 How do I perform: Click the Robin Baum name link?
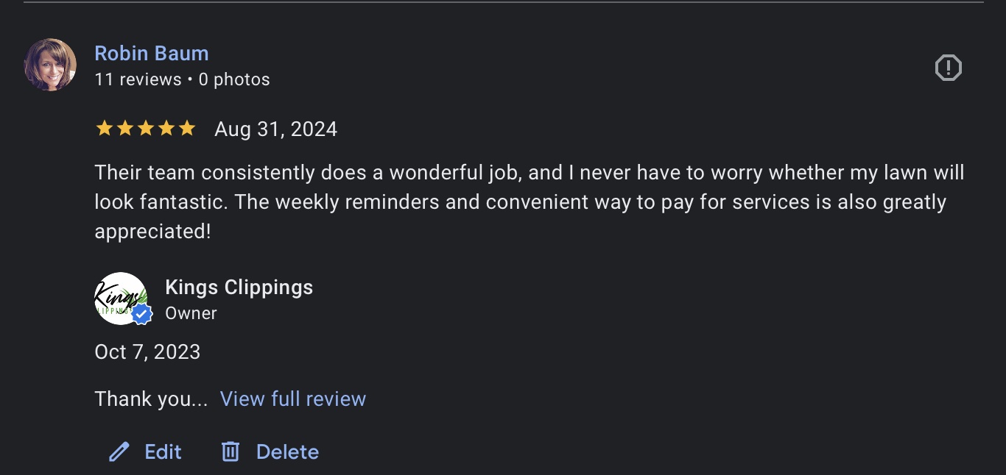(x=151, y=53)
